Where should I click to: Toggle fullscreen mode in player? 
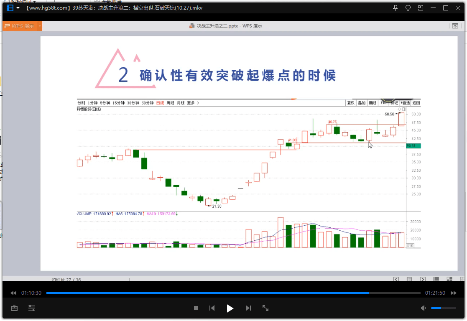pos(265,308)
